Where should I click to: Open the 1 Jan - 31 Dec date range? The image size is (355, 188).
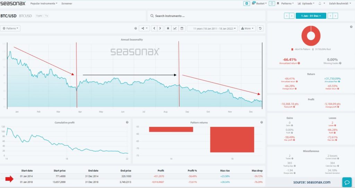[x=311, y=16]
